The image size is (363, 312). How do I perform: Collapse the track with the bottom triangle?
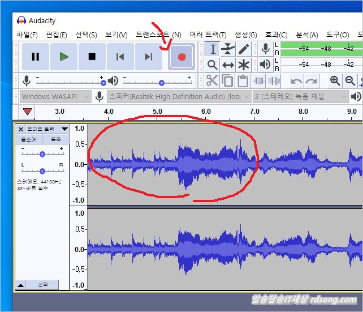20,285
